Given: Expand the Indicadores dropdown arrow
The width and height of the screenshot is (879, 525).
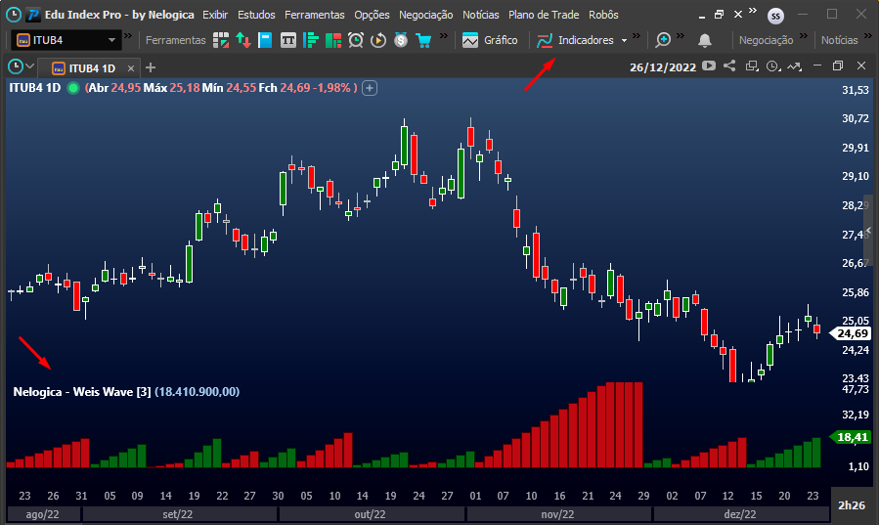Looking at the screenshot, I should point(624,40).
